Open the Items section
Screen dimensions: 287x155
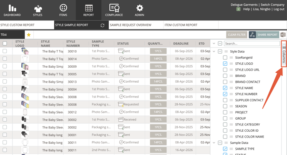(63, 10)
